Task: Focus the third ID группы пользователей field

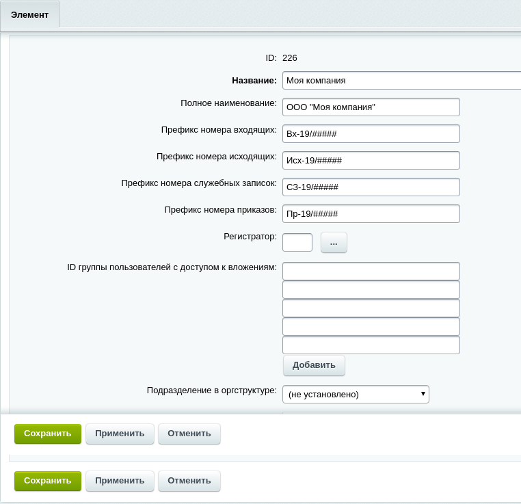Action: coord(371,308)
